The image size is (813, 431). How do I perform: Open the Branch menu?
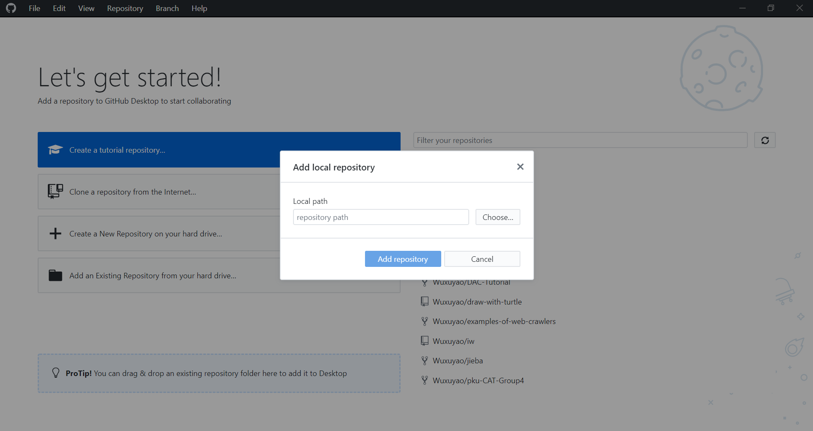(x=167, y=8)
